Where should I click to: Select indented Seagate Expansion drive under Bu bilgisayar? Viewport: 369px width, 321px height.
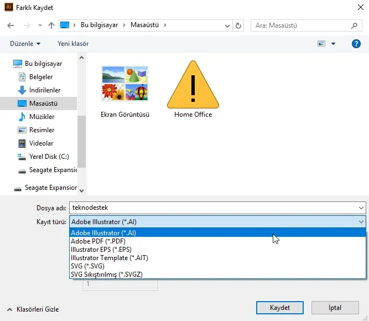[48, 170]
